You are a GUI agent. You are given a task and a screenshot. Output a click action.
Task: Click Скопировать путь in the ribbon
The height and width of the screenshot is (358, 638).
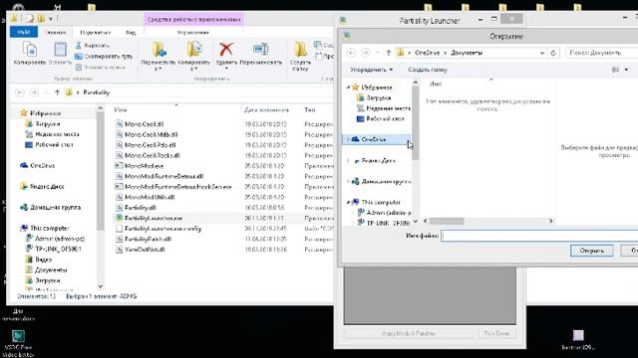(x=104, y=57)
